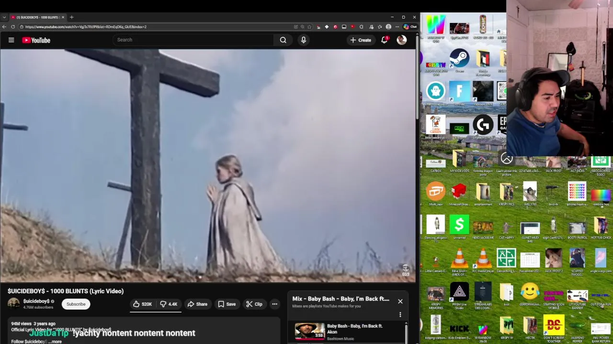Share the 1000 BLUNTS video

tap(197, 304)
